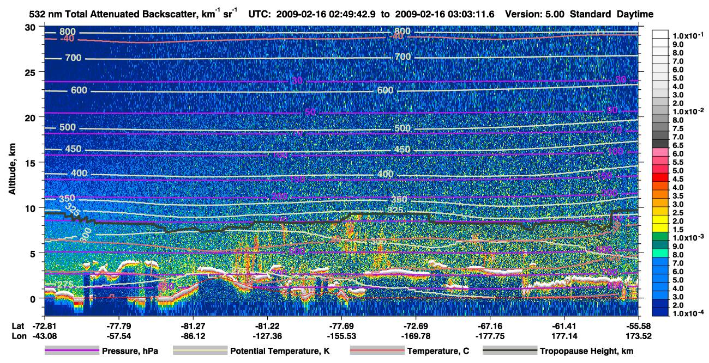Click the gray colorbar swatch labeled 7.5

(660, 128)
